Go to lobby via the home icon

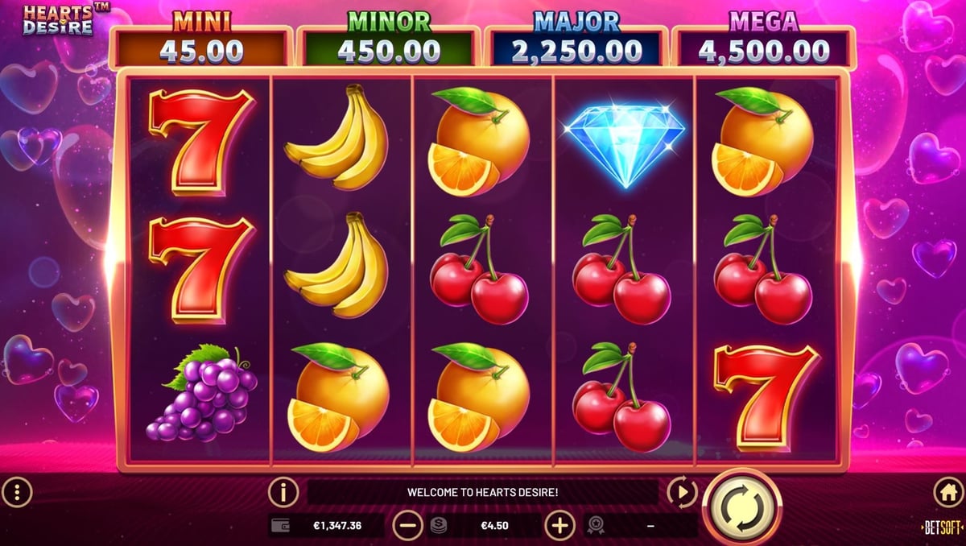[947, 491]
